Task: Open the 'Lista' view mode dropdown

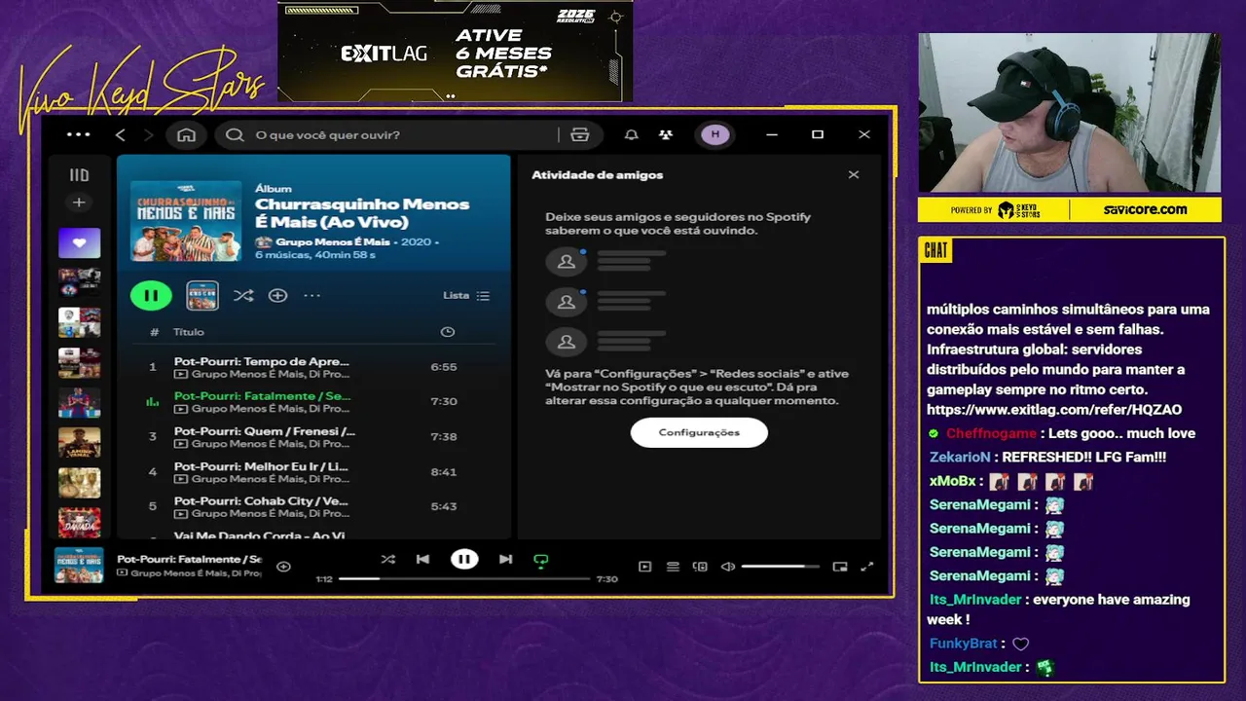Action: point(466,295)
